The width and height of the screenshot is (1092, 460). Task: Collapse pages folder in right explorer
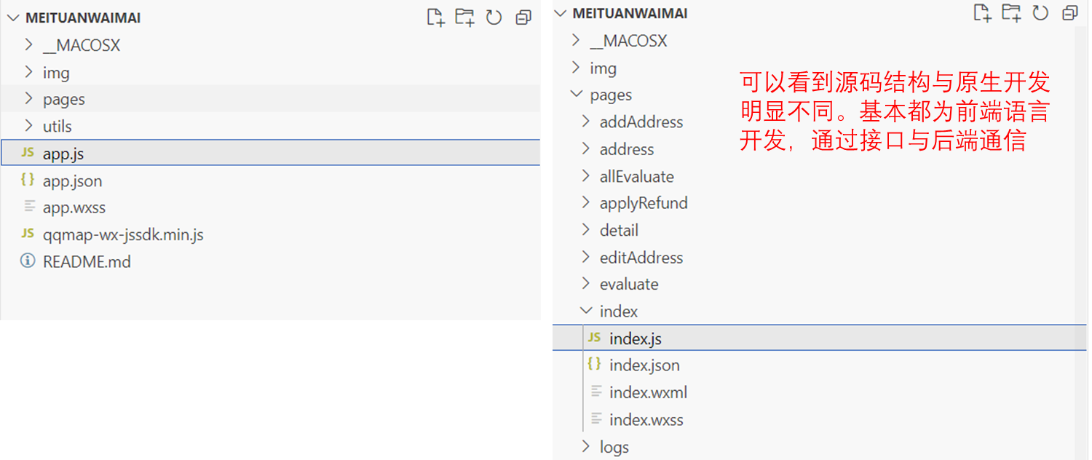click(x=576, y=95)
